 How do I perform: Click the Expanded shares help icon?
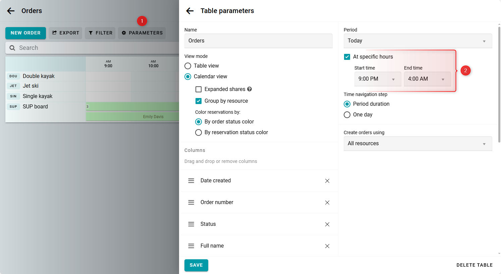click(249, 89)
